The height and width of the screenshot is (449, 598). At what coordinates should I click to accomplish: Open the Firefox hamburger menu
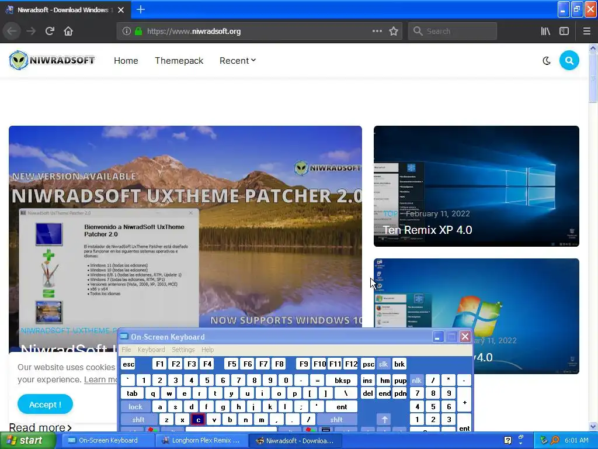586,31
